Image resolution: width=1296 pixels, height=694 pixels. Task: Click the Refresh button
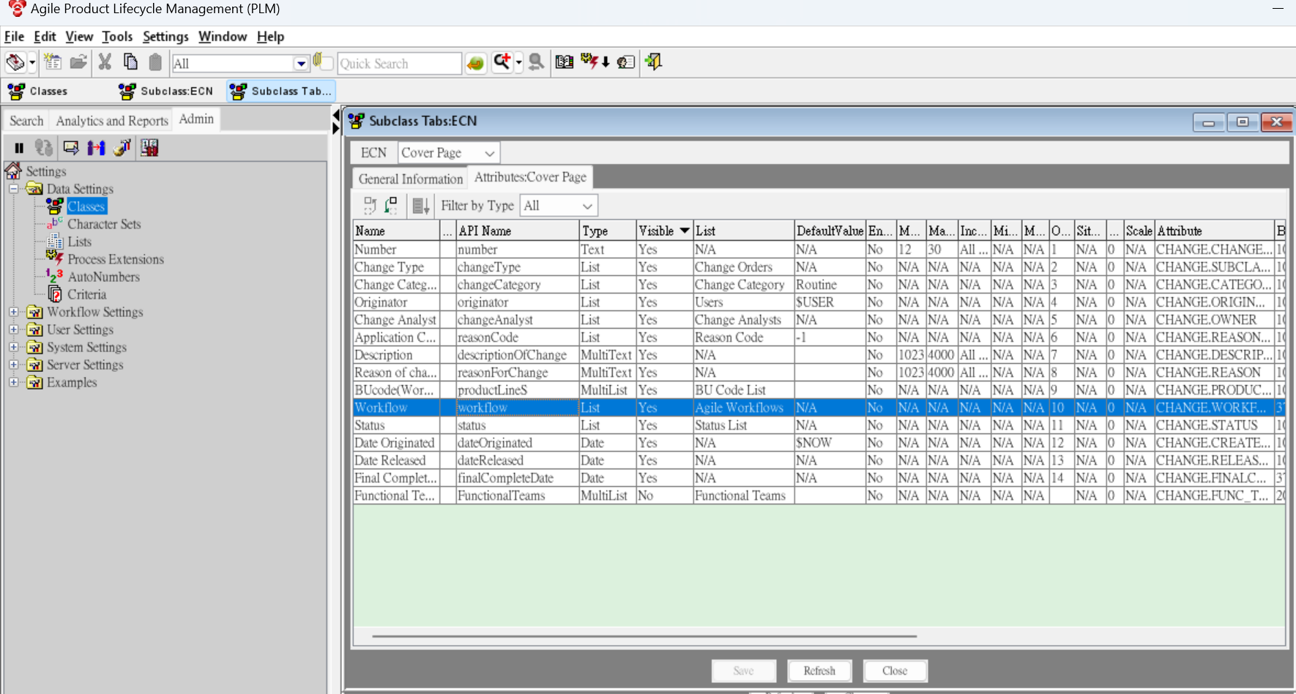pos(819,671)
